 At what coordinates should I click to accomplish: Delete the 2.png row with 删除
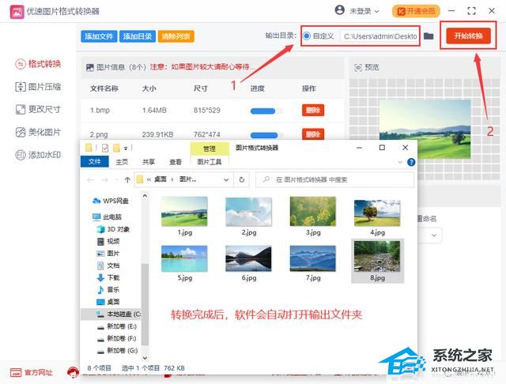click(x=313, y=134)
